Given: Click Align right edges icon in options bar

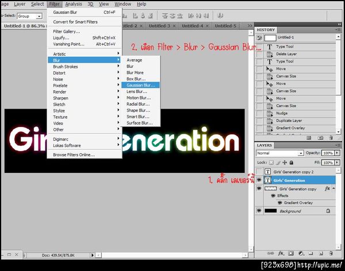Looking at the screenshot, I should coord(150,16).
